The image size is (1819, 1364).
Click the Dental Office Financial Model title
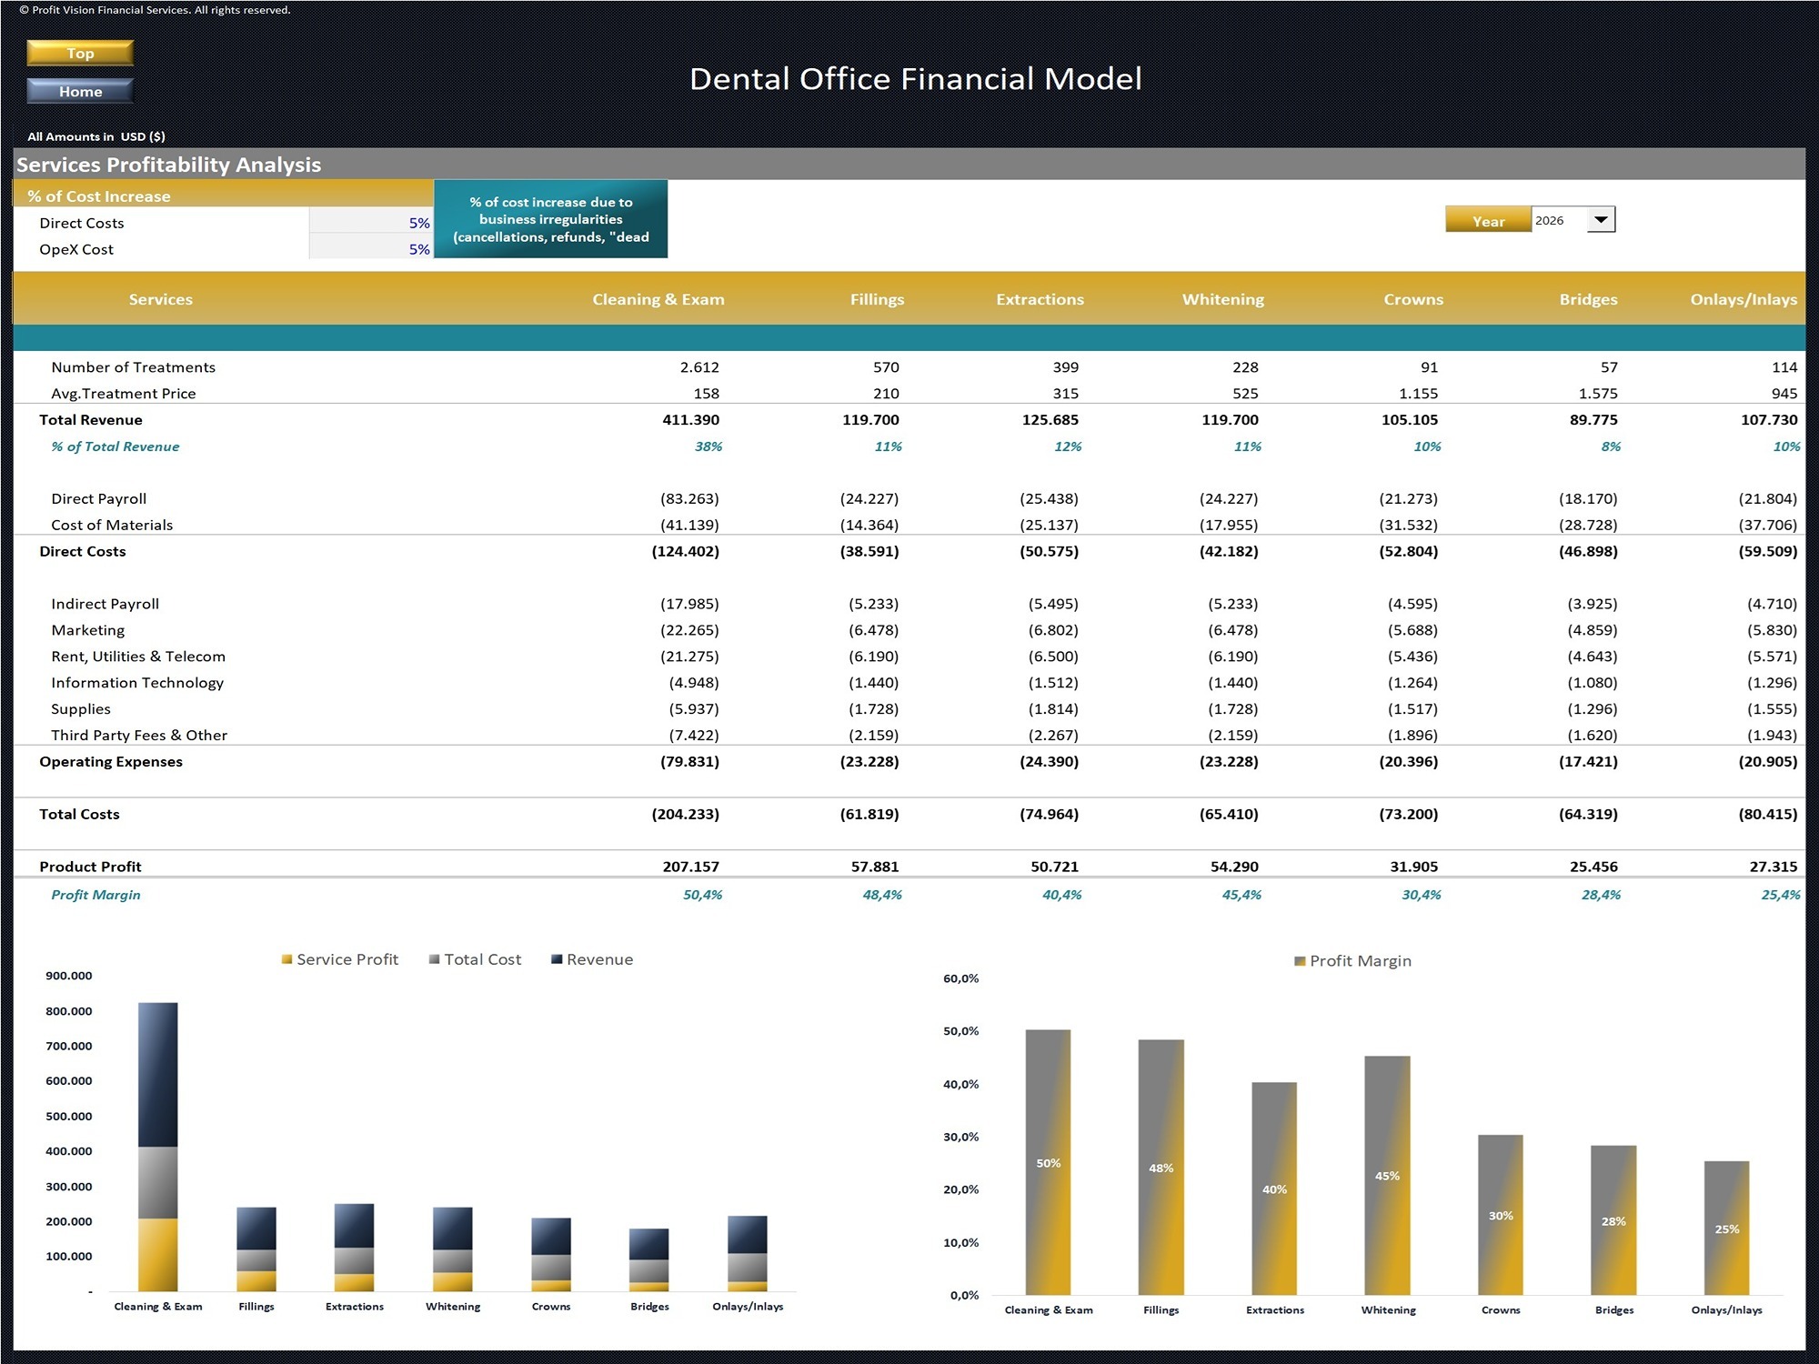[x=915, y=79]
